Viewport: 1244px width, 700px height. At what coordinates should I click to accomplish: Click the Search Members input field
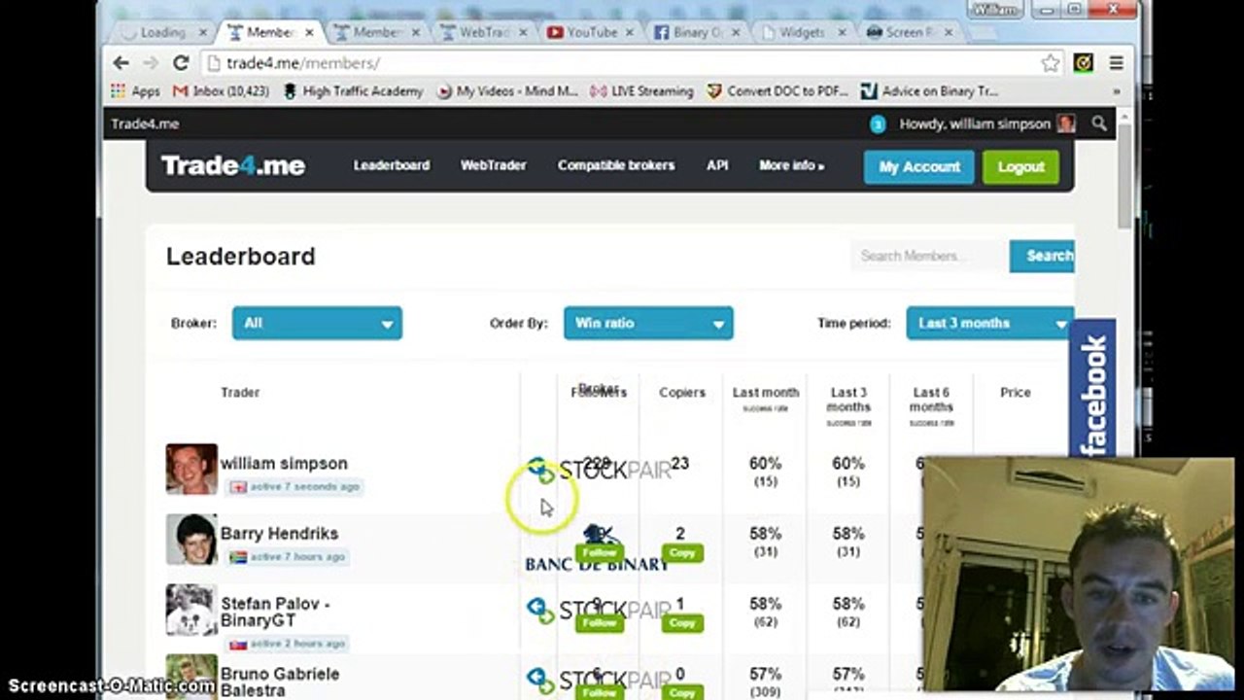[930, 256]
